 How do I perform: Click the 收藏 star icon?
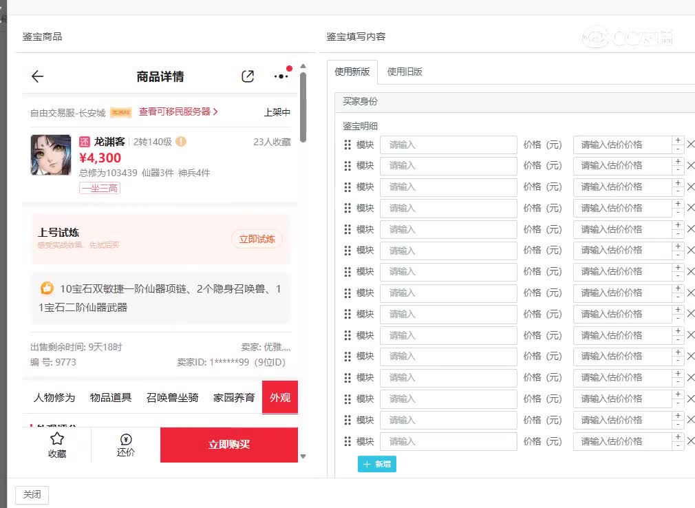(x=57, y=439)
